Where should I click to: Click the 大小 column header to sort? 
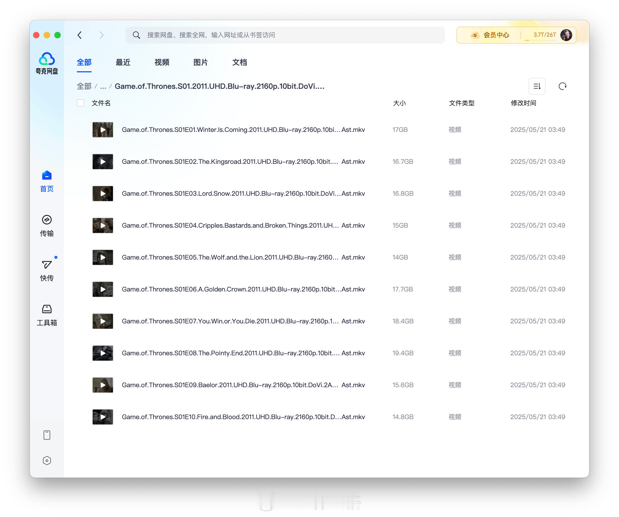coord(399,103)
